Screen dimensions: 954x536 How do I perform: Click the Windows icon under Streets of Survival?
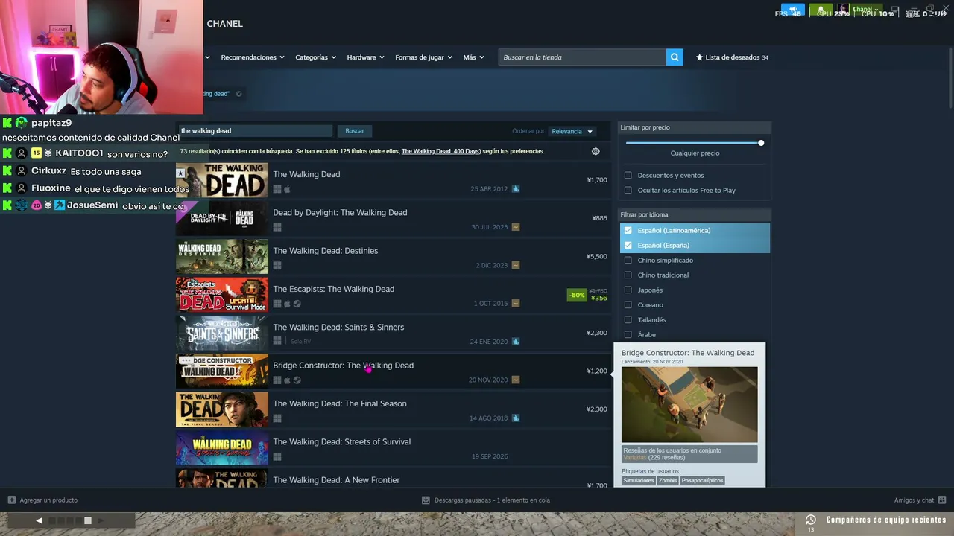coord(277,457)
